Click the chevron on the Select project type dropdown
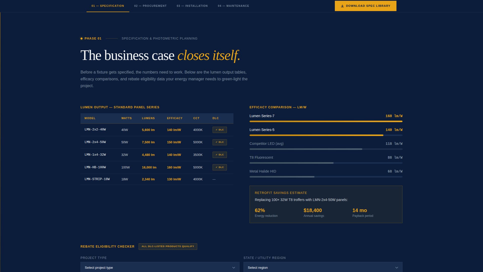The width and height of the screenshot is (483, 272). (x=233, y=268)
